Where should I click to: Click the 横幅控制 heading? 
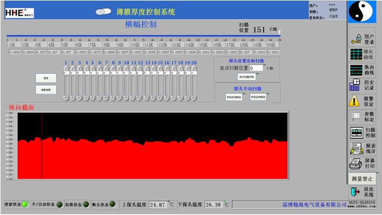pyautogui.click(x=141, y=25)
